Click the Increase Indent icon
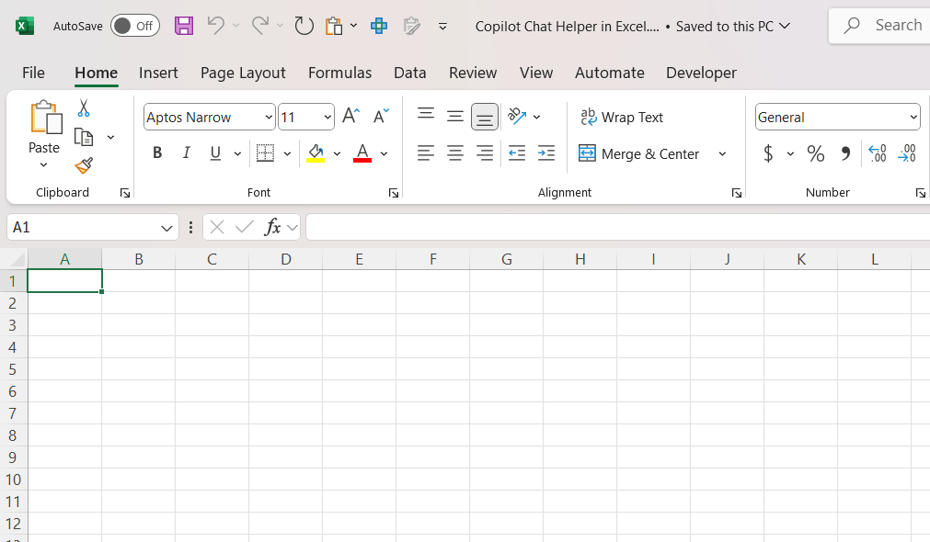The height and width of the screenshot is (542, 930). 546,153
